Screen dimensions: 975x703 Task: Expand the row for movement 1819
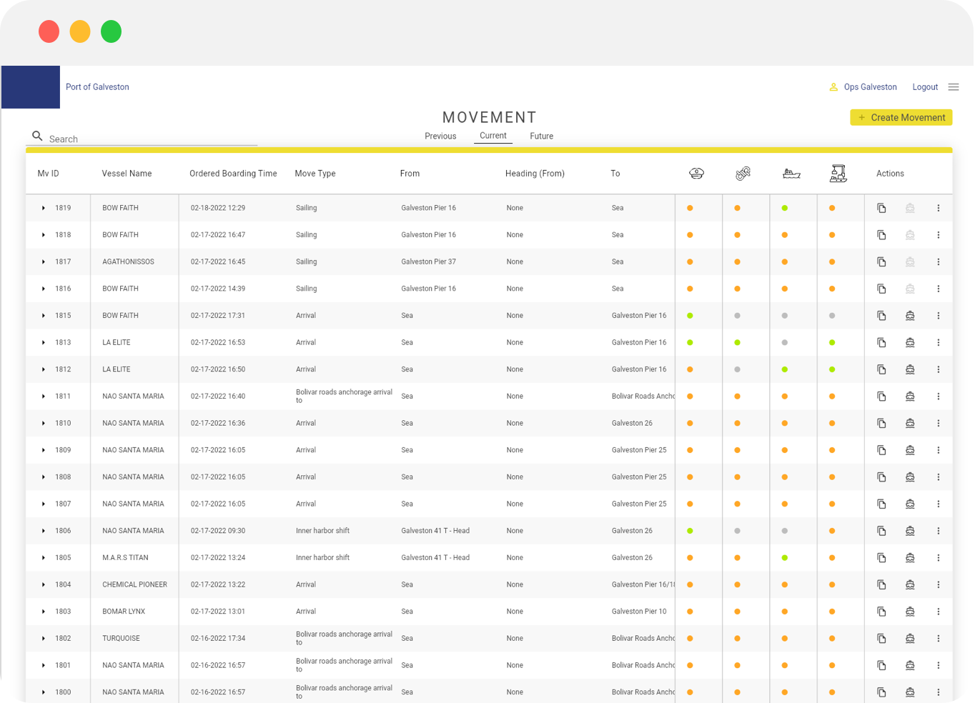(x=43, y=208)
